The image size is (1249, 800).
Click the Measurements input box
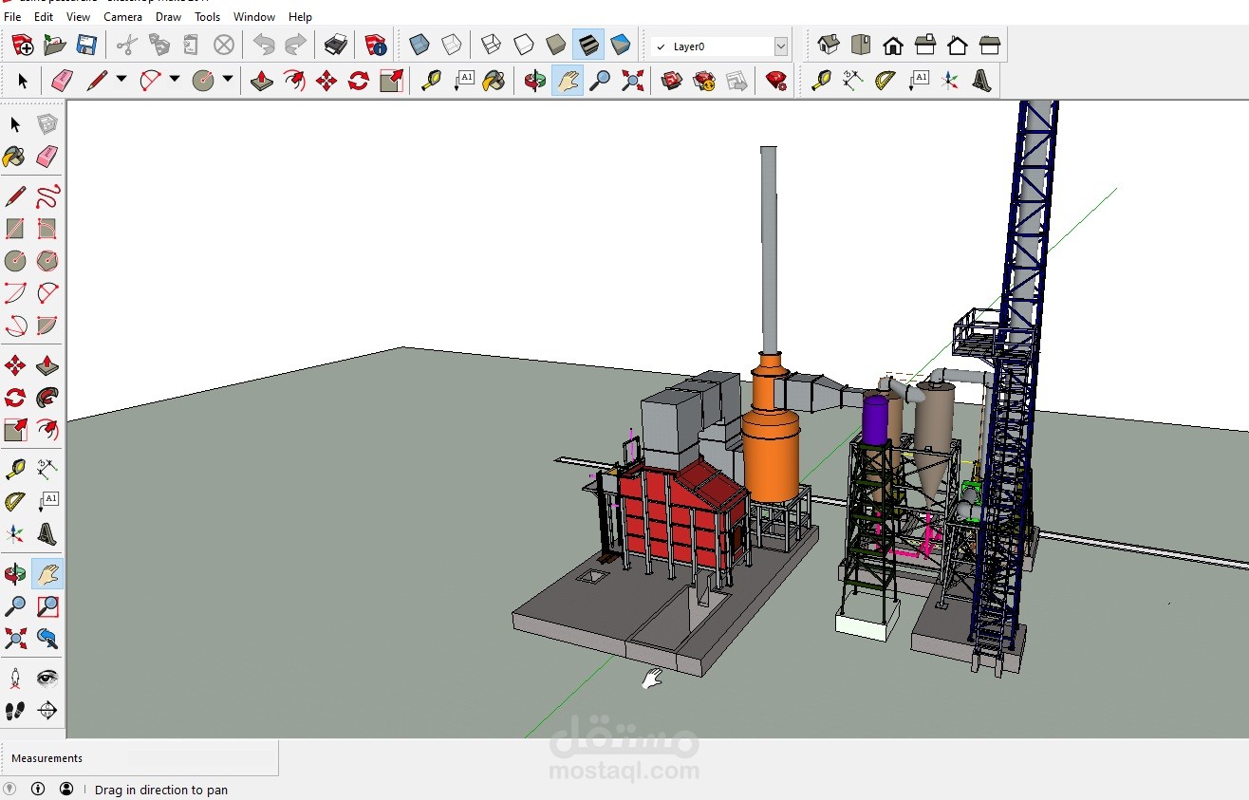tap(199, 758)
